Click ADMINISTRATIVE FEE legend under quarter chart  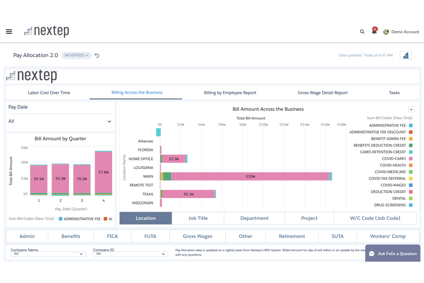(x=80, y=219)
